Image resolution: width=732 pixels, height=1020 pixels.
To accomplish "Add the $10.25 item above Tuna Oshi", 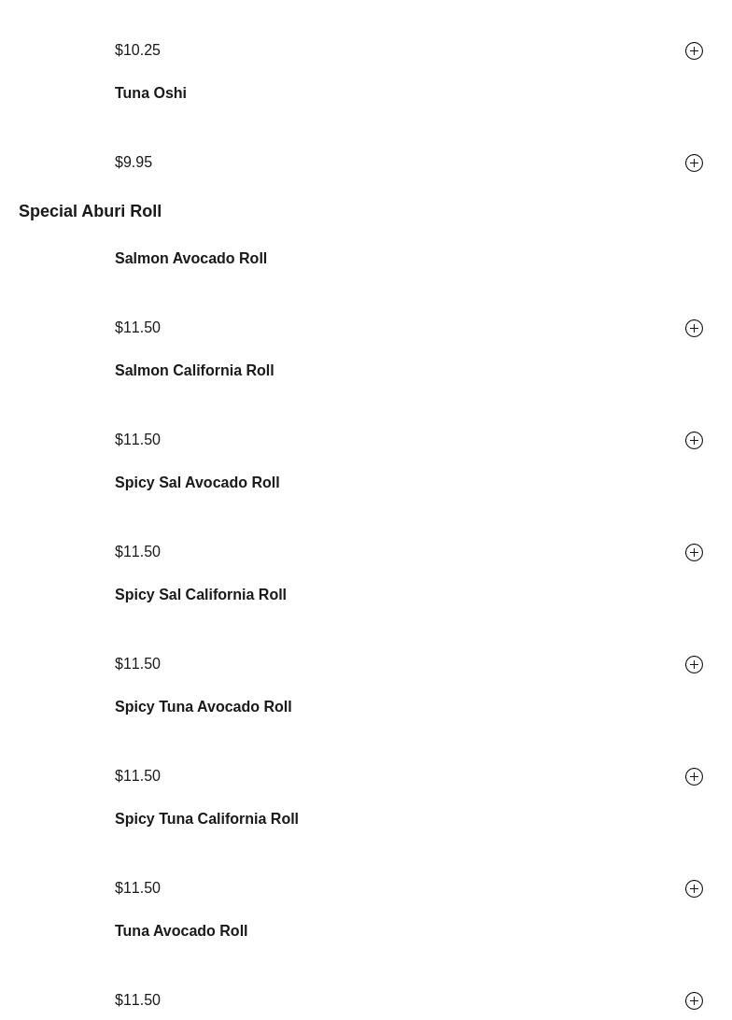I will point(694,50).
